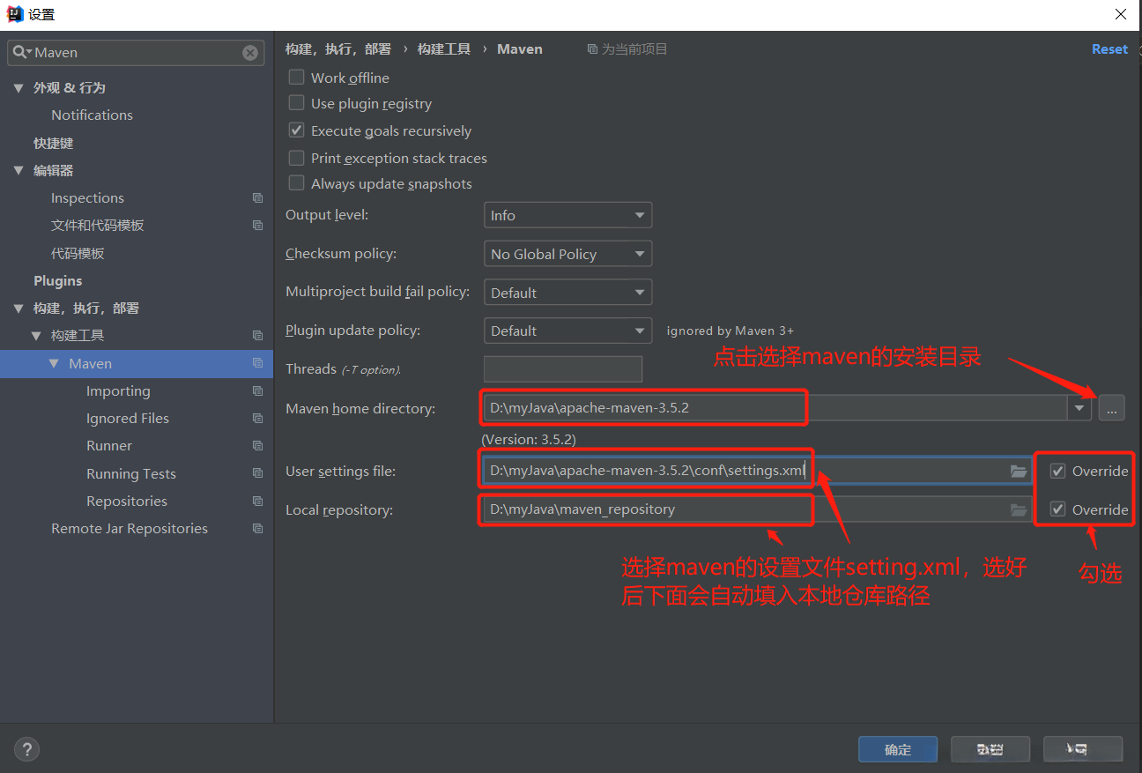Collapse the 编辑器 tree section

[19, 171]
